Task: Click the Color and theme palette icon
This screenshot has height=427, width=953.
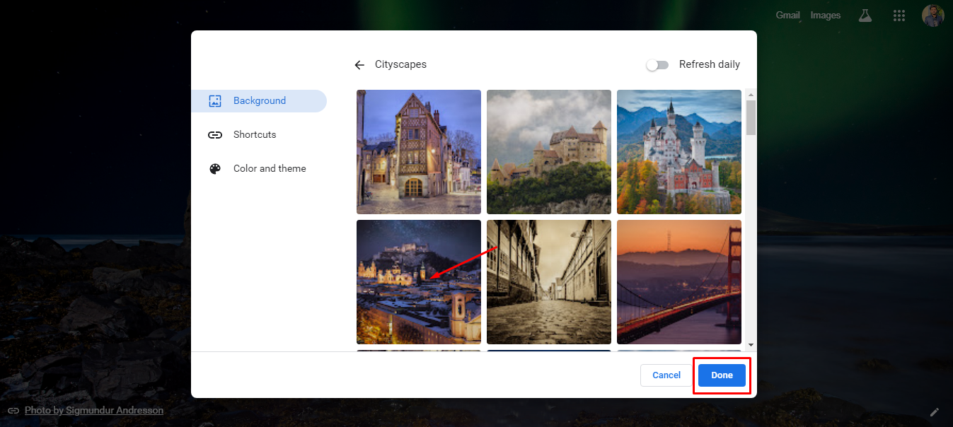Action: point(215,169)
